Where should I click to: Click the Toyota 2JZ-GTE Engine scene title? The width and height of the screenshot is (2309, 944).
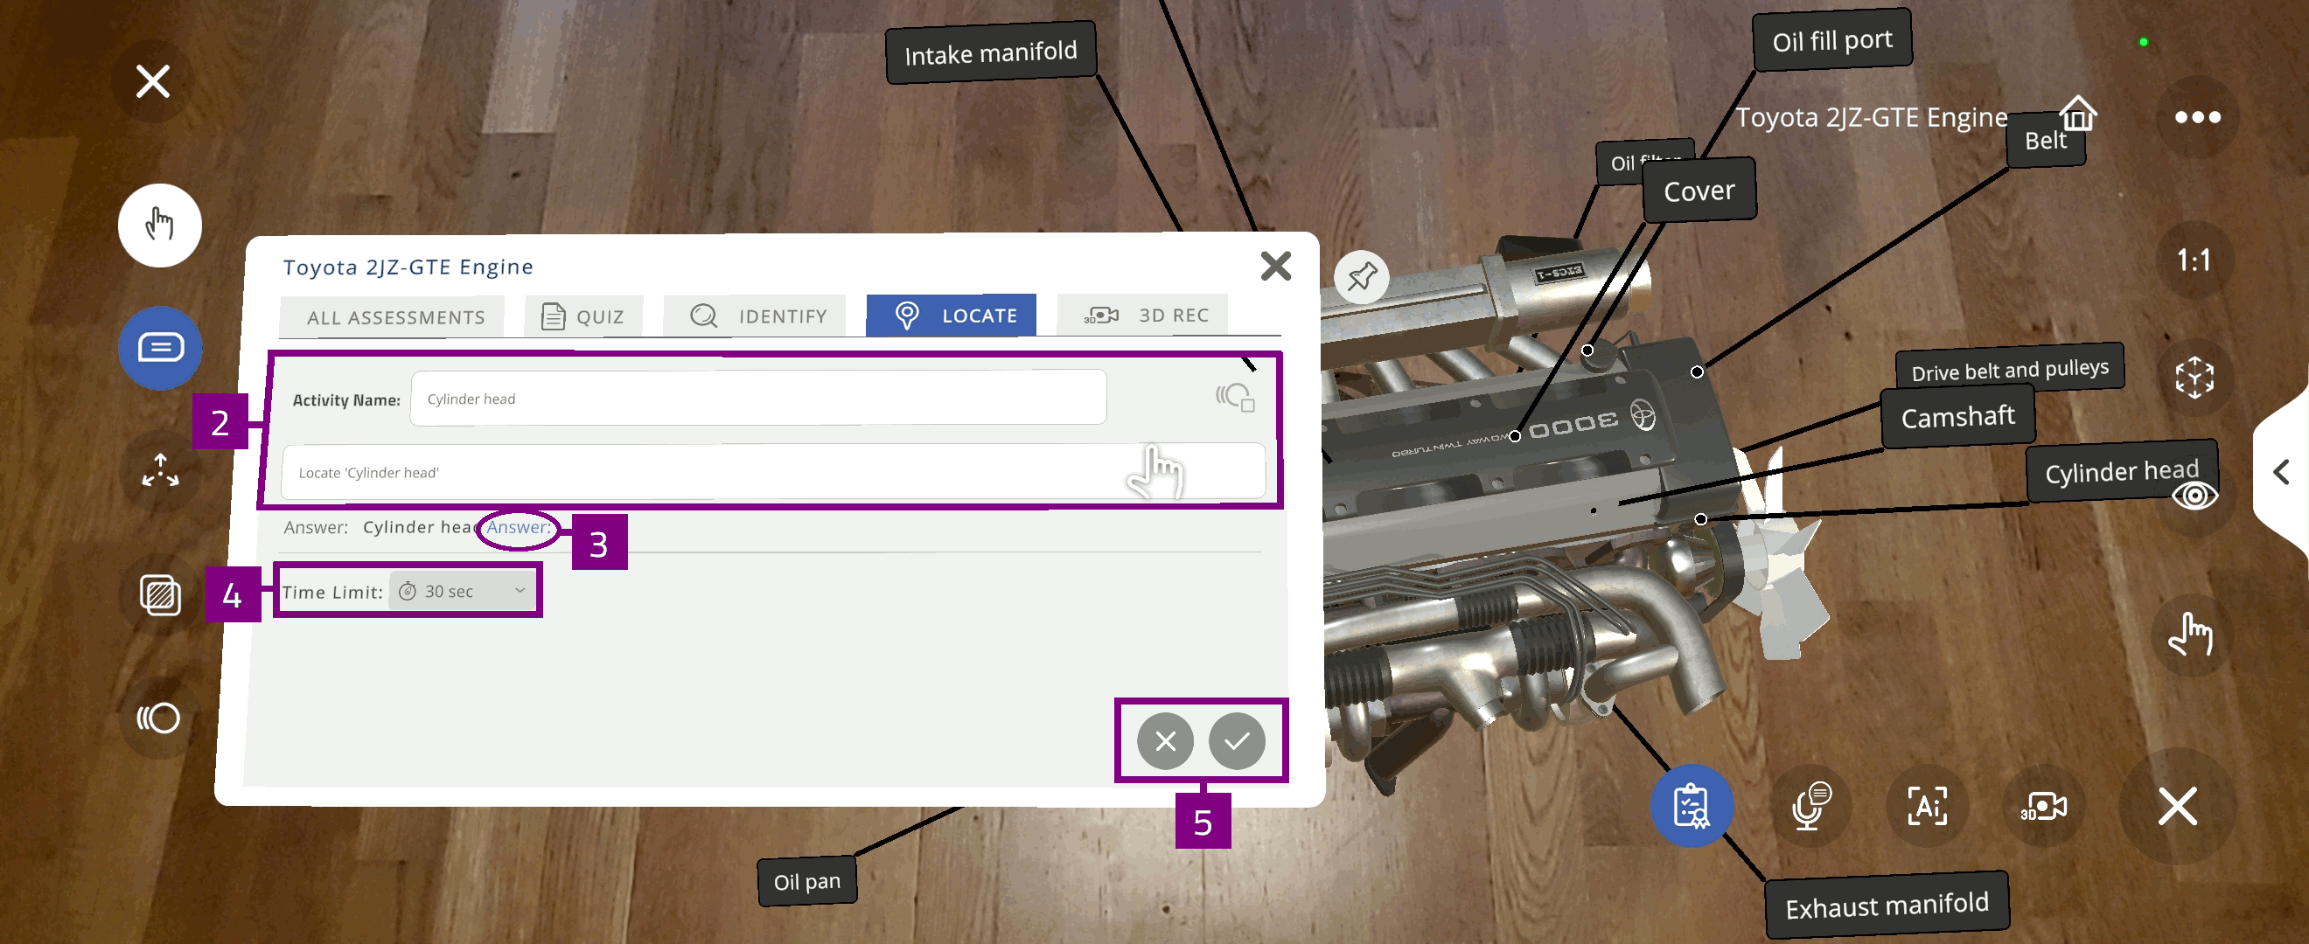coord(1872,117)
